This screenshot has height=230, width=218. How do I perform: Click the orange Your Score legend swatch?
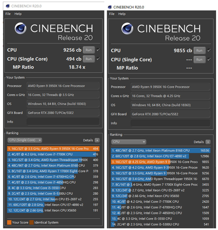pyautogui.click(x=9, y=222)
